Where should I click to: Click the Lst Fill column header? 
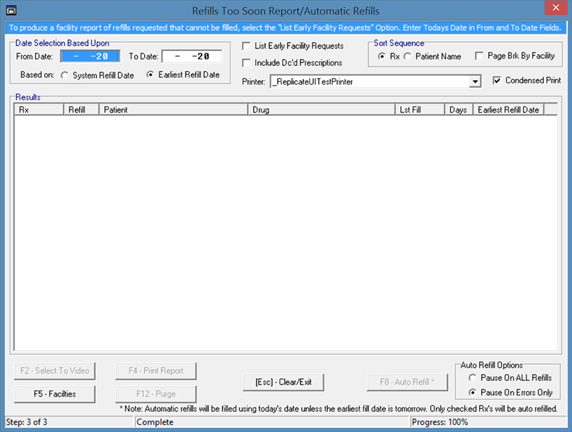point(419,110)
